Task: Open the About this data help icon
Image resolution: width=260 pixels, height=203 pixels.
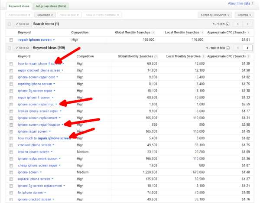Action: (x=252, y=3)
